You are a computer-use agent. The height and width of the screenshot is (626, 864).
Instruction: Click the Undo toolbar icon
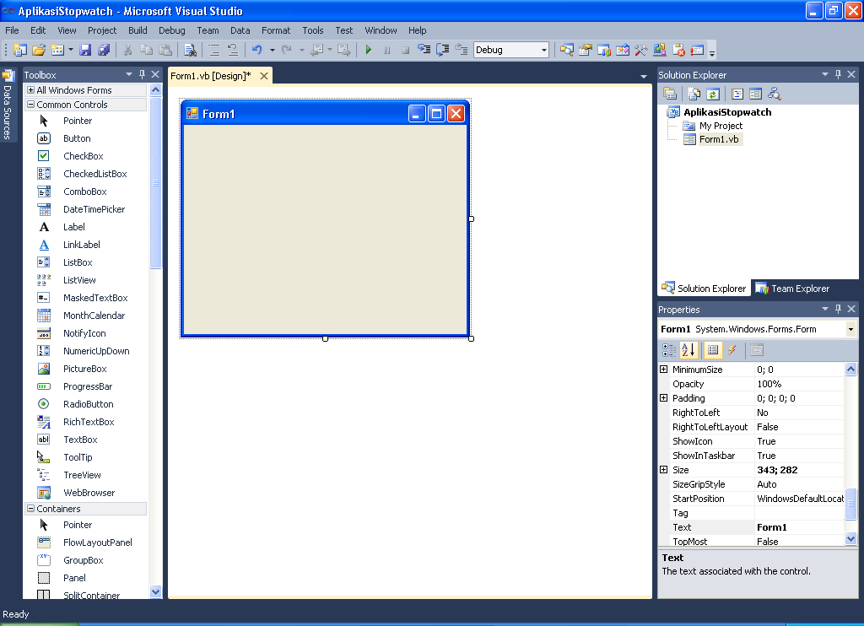[x=258, y=49]
